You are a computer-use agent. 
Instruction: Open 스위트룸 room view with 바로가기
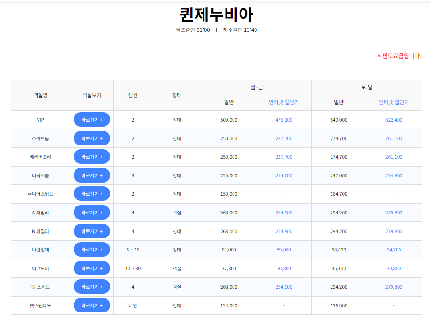(91, 138)
